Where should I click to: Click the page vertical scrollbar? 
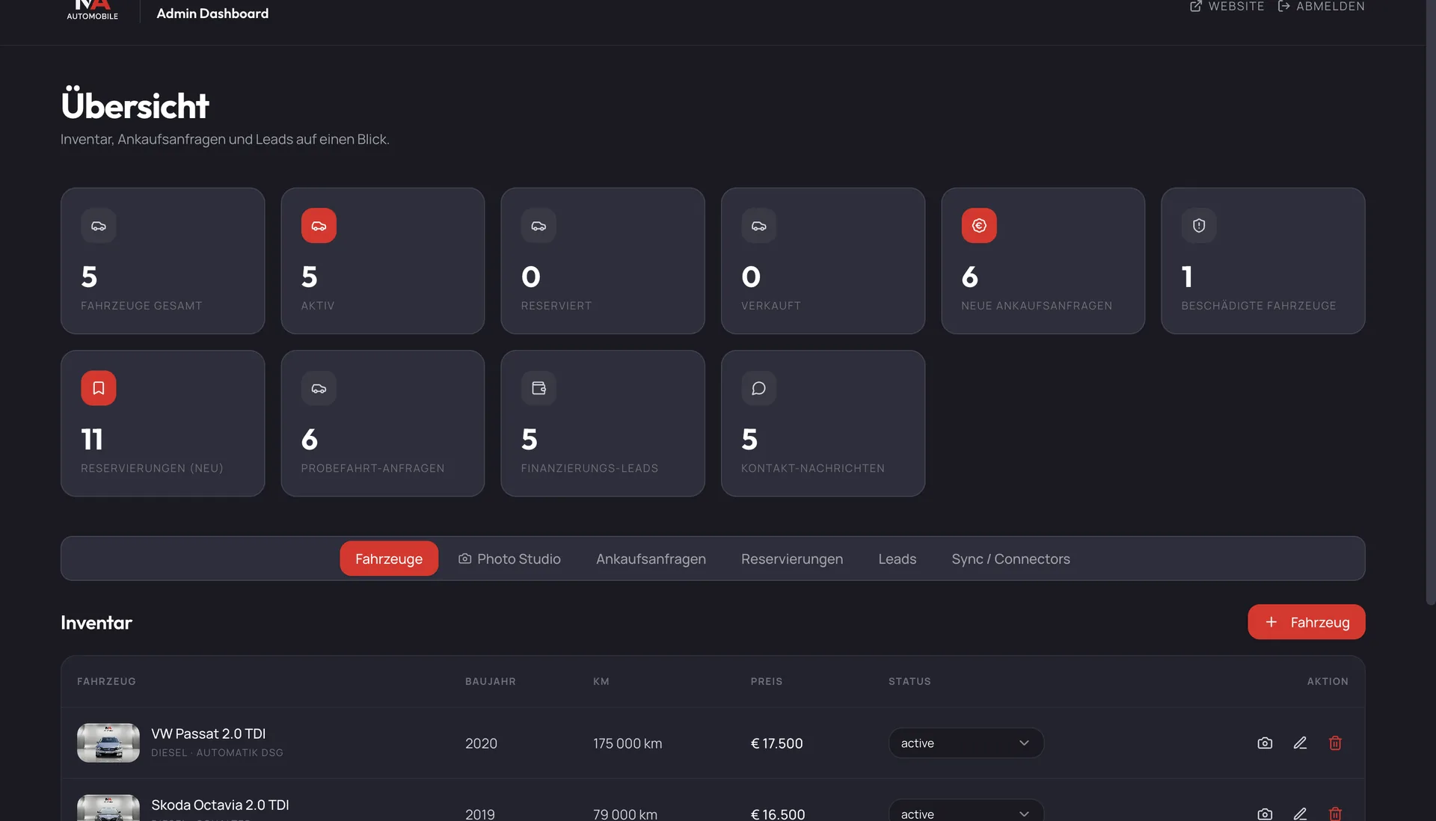click(x=1430, y=303)
